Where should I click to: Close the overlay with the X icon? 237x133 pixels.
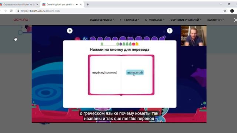coord(236,20)
